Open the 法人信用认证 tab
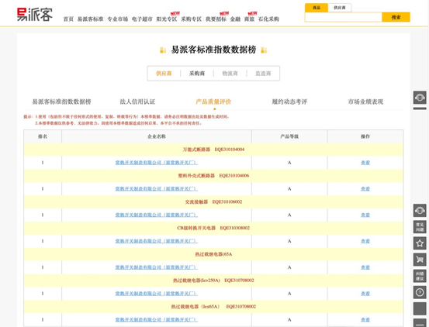The image size is (429, 327). [x=137, y=102]
